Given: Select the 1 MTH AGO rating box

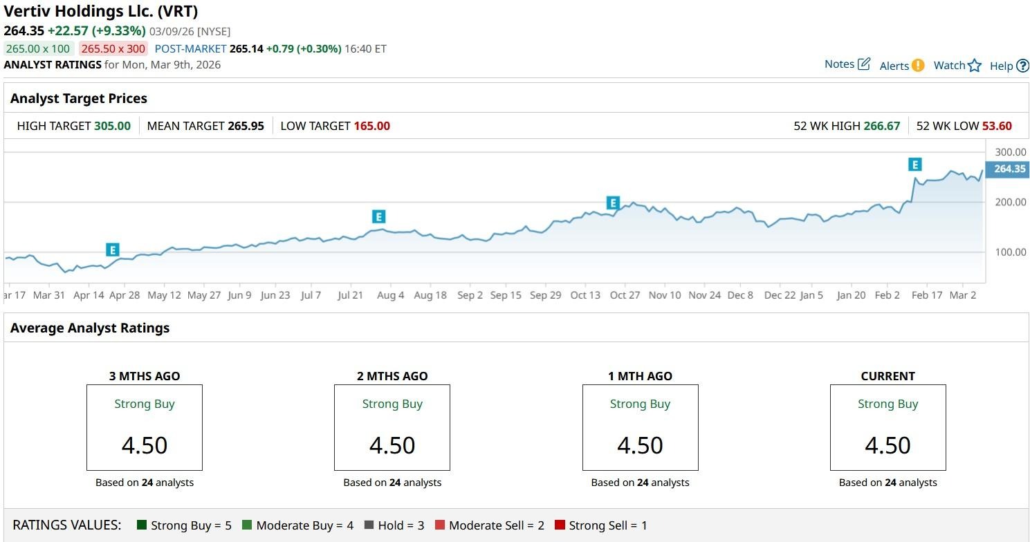Looking at the screenshot, I should click(x=640, y=428).
